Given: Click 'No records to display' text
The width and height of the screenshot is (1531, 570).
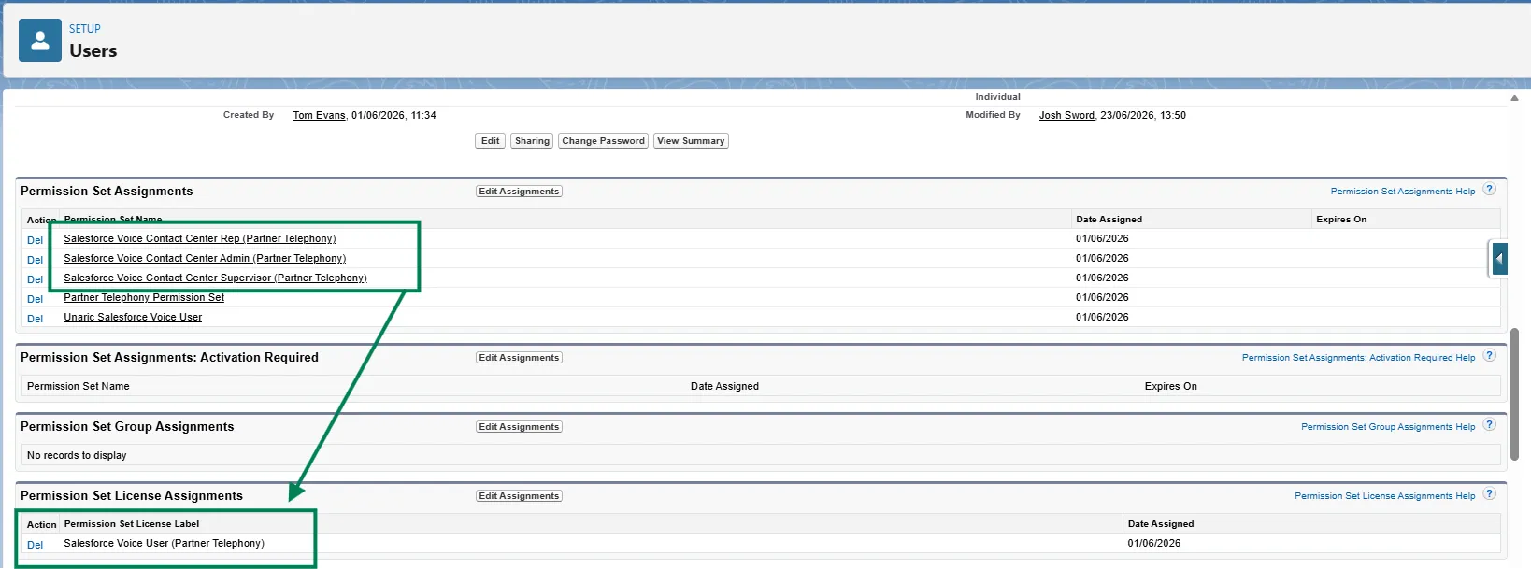Looking at the screenshot, I should click(x=77, y=456).
